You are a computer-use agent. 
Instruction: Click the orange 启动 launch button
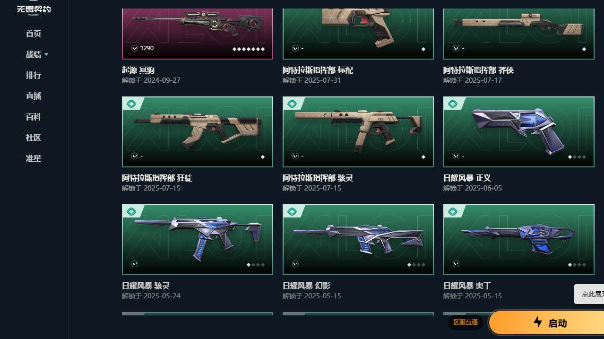tap(547, 323)
